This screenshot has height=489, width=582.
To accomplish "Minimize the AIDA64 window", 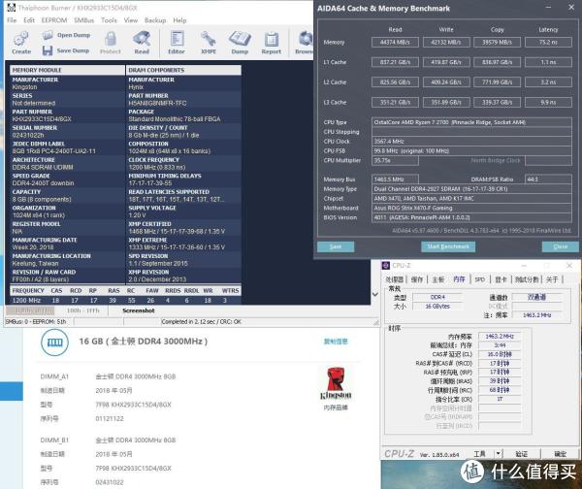I will (x=548, y=8).
